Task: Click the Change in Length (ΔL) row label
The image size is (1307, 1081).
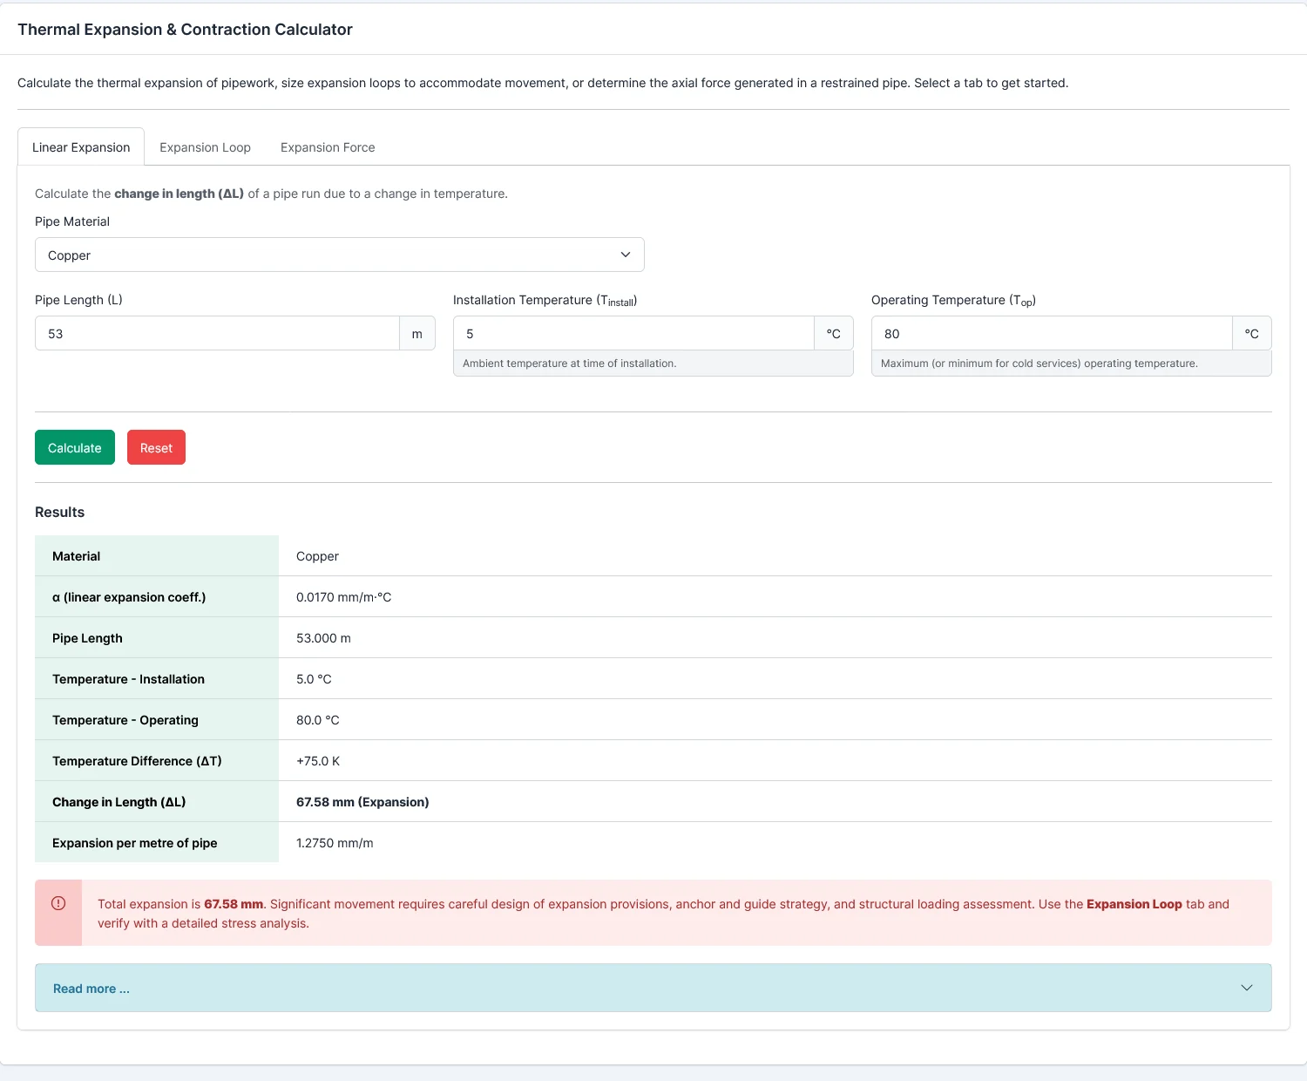Action: pos(119,802)
